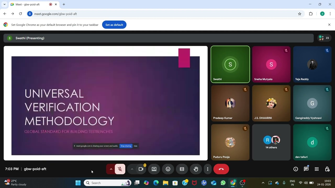Click the taskbar Search box
Image resolution: width=335 pixels, height=188 pixels.
coord(108,183)
